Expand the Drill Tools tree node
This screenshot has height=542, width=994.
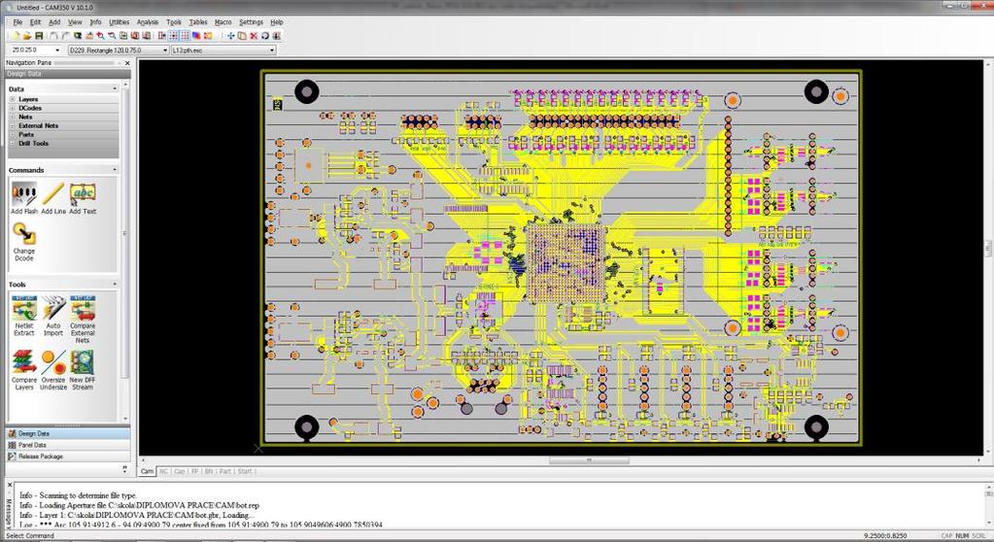tap(12, 144)
